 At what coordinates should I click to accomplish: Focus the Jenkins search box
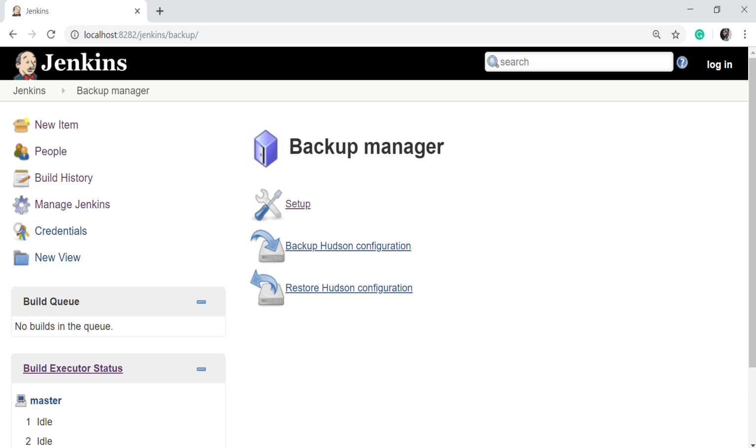[584, 62]
